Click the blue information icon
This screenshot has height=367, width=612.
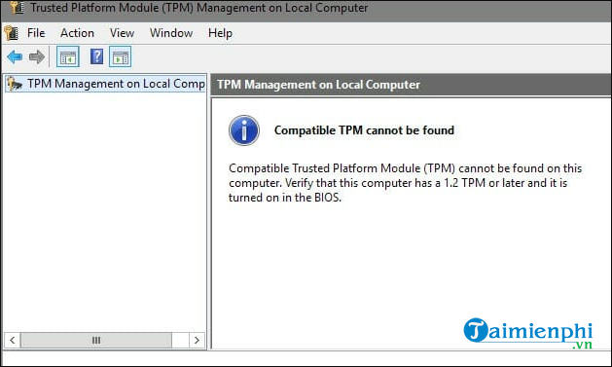click(244, 130)
